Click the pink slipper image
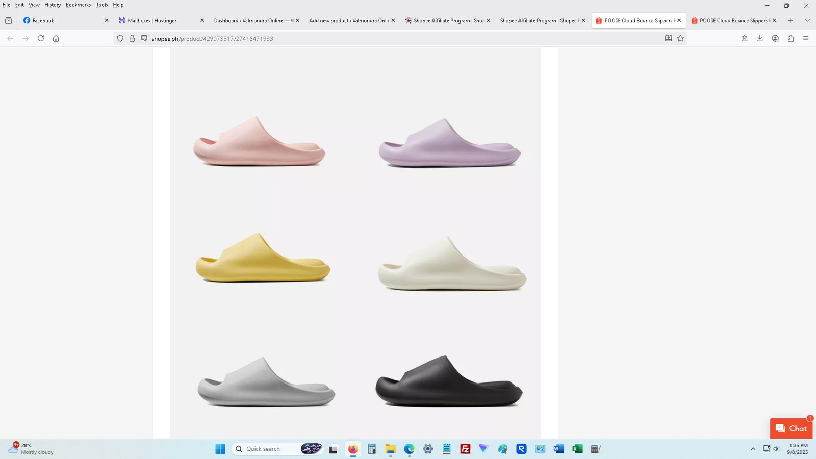This screenshot has height=459, width=816. point(259,142)
